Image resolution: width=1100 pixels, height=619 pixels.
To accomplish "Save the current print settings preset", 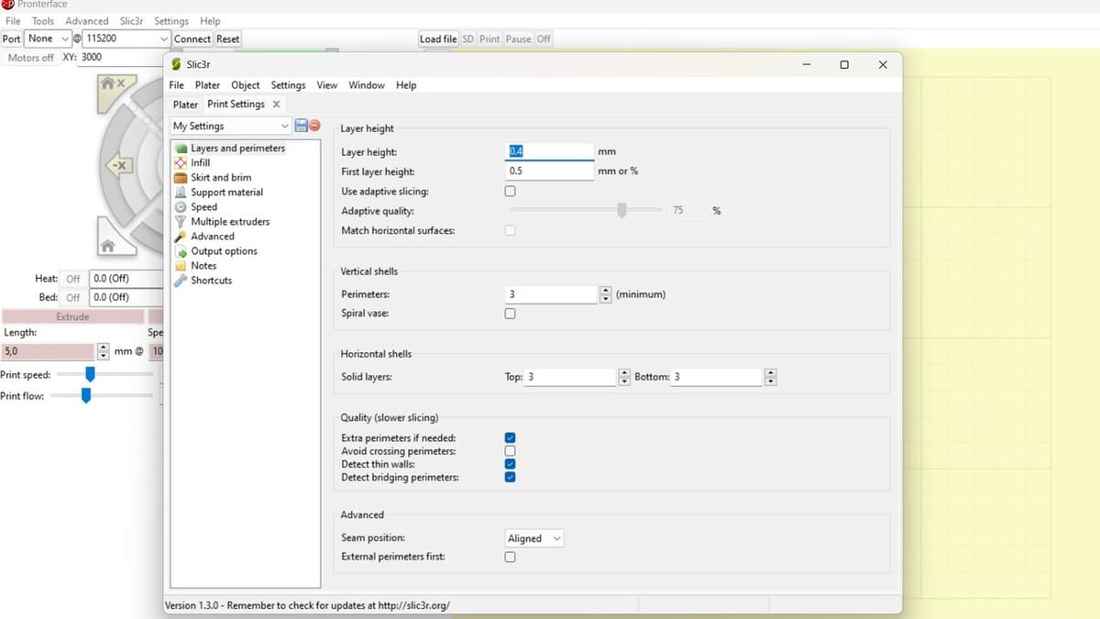I will click(x=301, y=126).
